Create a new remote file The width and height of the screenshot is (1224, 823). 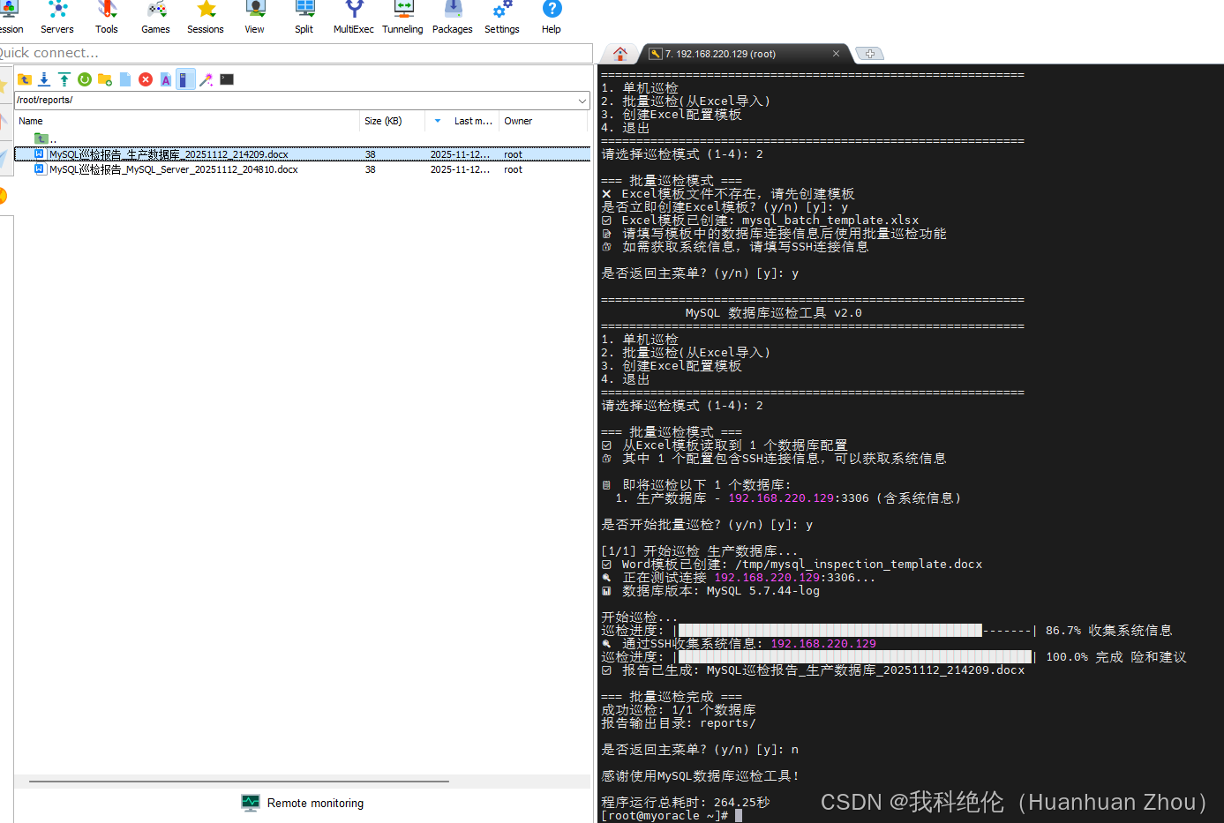coord(125,79)
